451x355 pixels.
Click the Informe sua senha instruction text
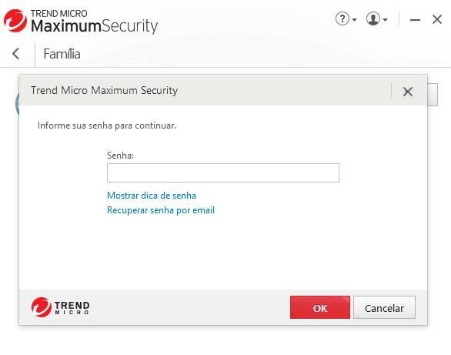107,126
